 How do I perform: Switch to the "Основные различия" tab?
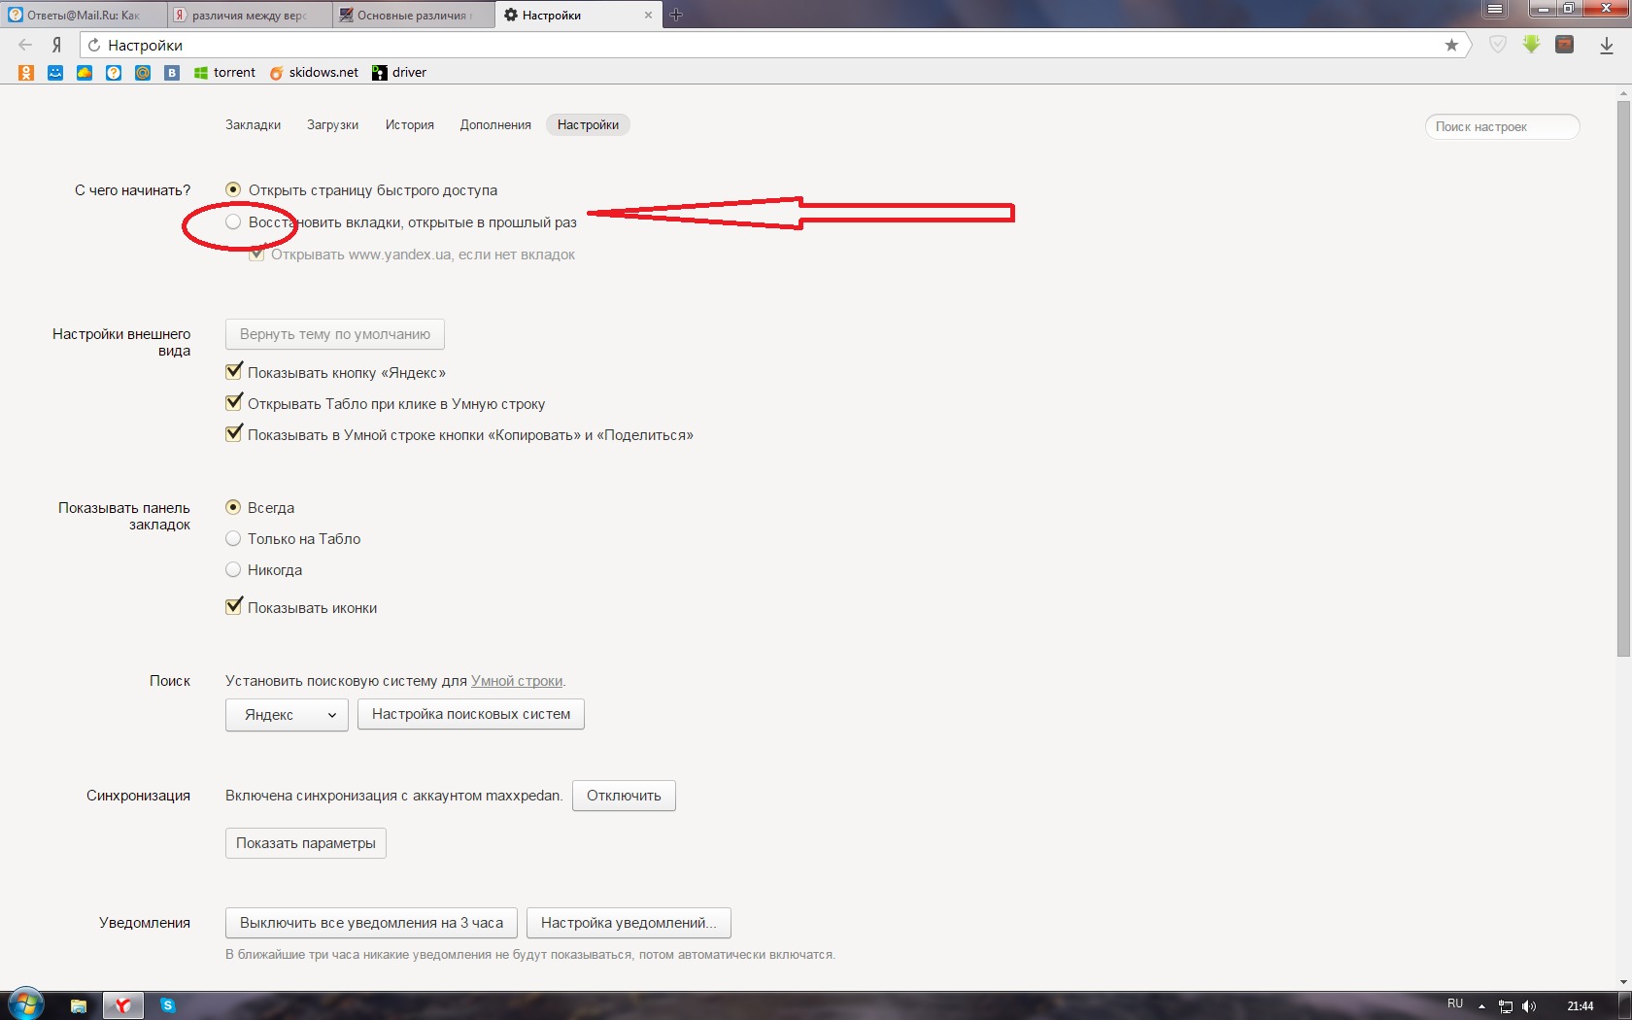[x=414, y=15]
